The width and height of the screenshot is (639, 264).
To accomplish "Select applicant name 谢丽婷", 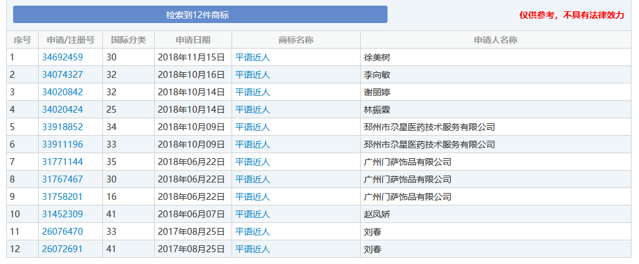I will (x=377, y=92).
